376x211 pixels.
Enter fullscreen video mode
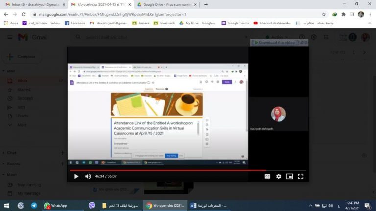click(x=301, y=176)
